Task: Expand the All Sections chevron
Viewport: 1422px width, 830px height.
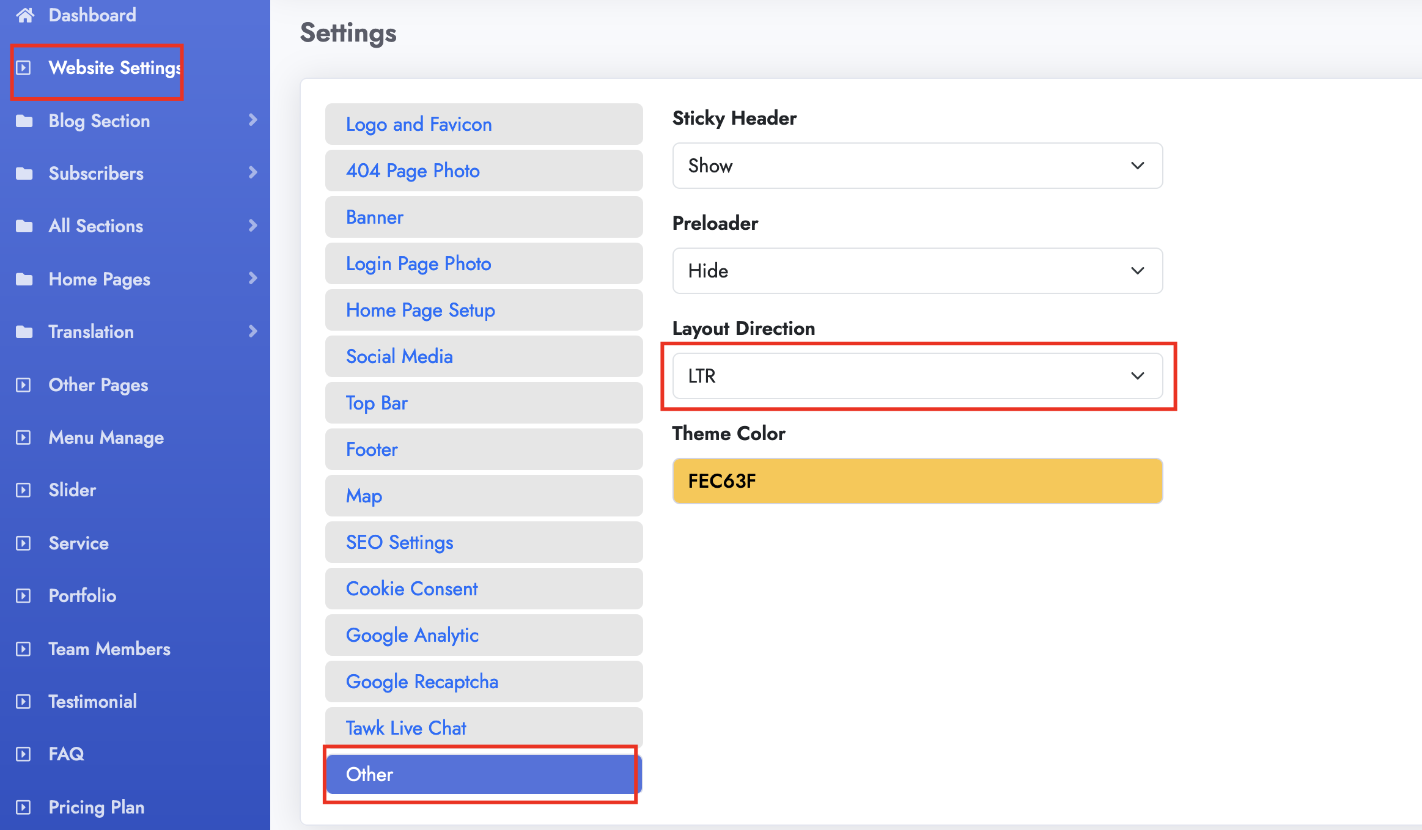Action: [x=252, y=226]
